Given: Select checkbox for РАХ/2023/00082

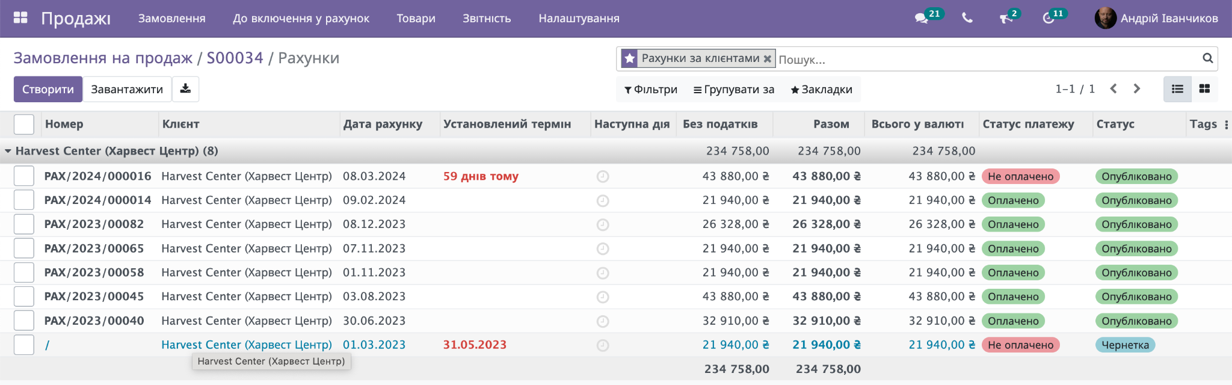Looking at the screenshot, I should (x=24, y=224).
